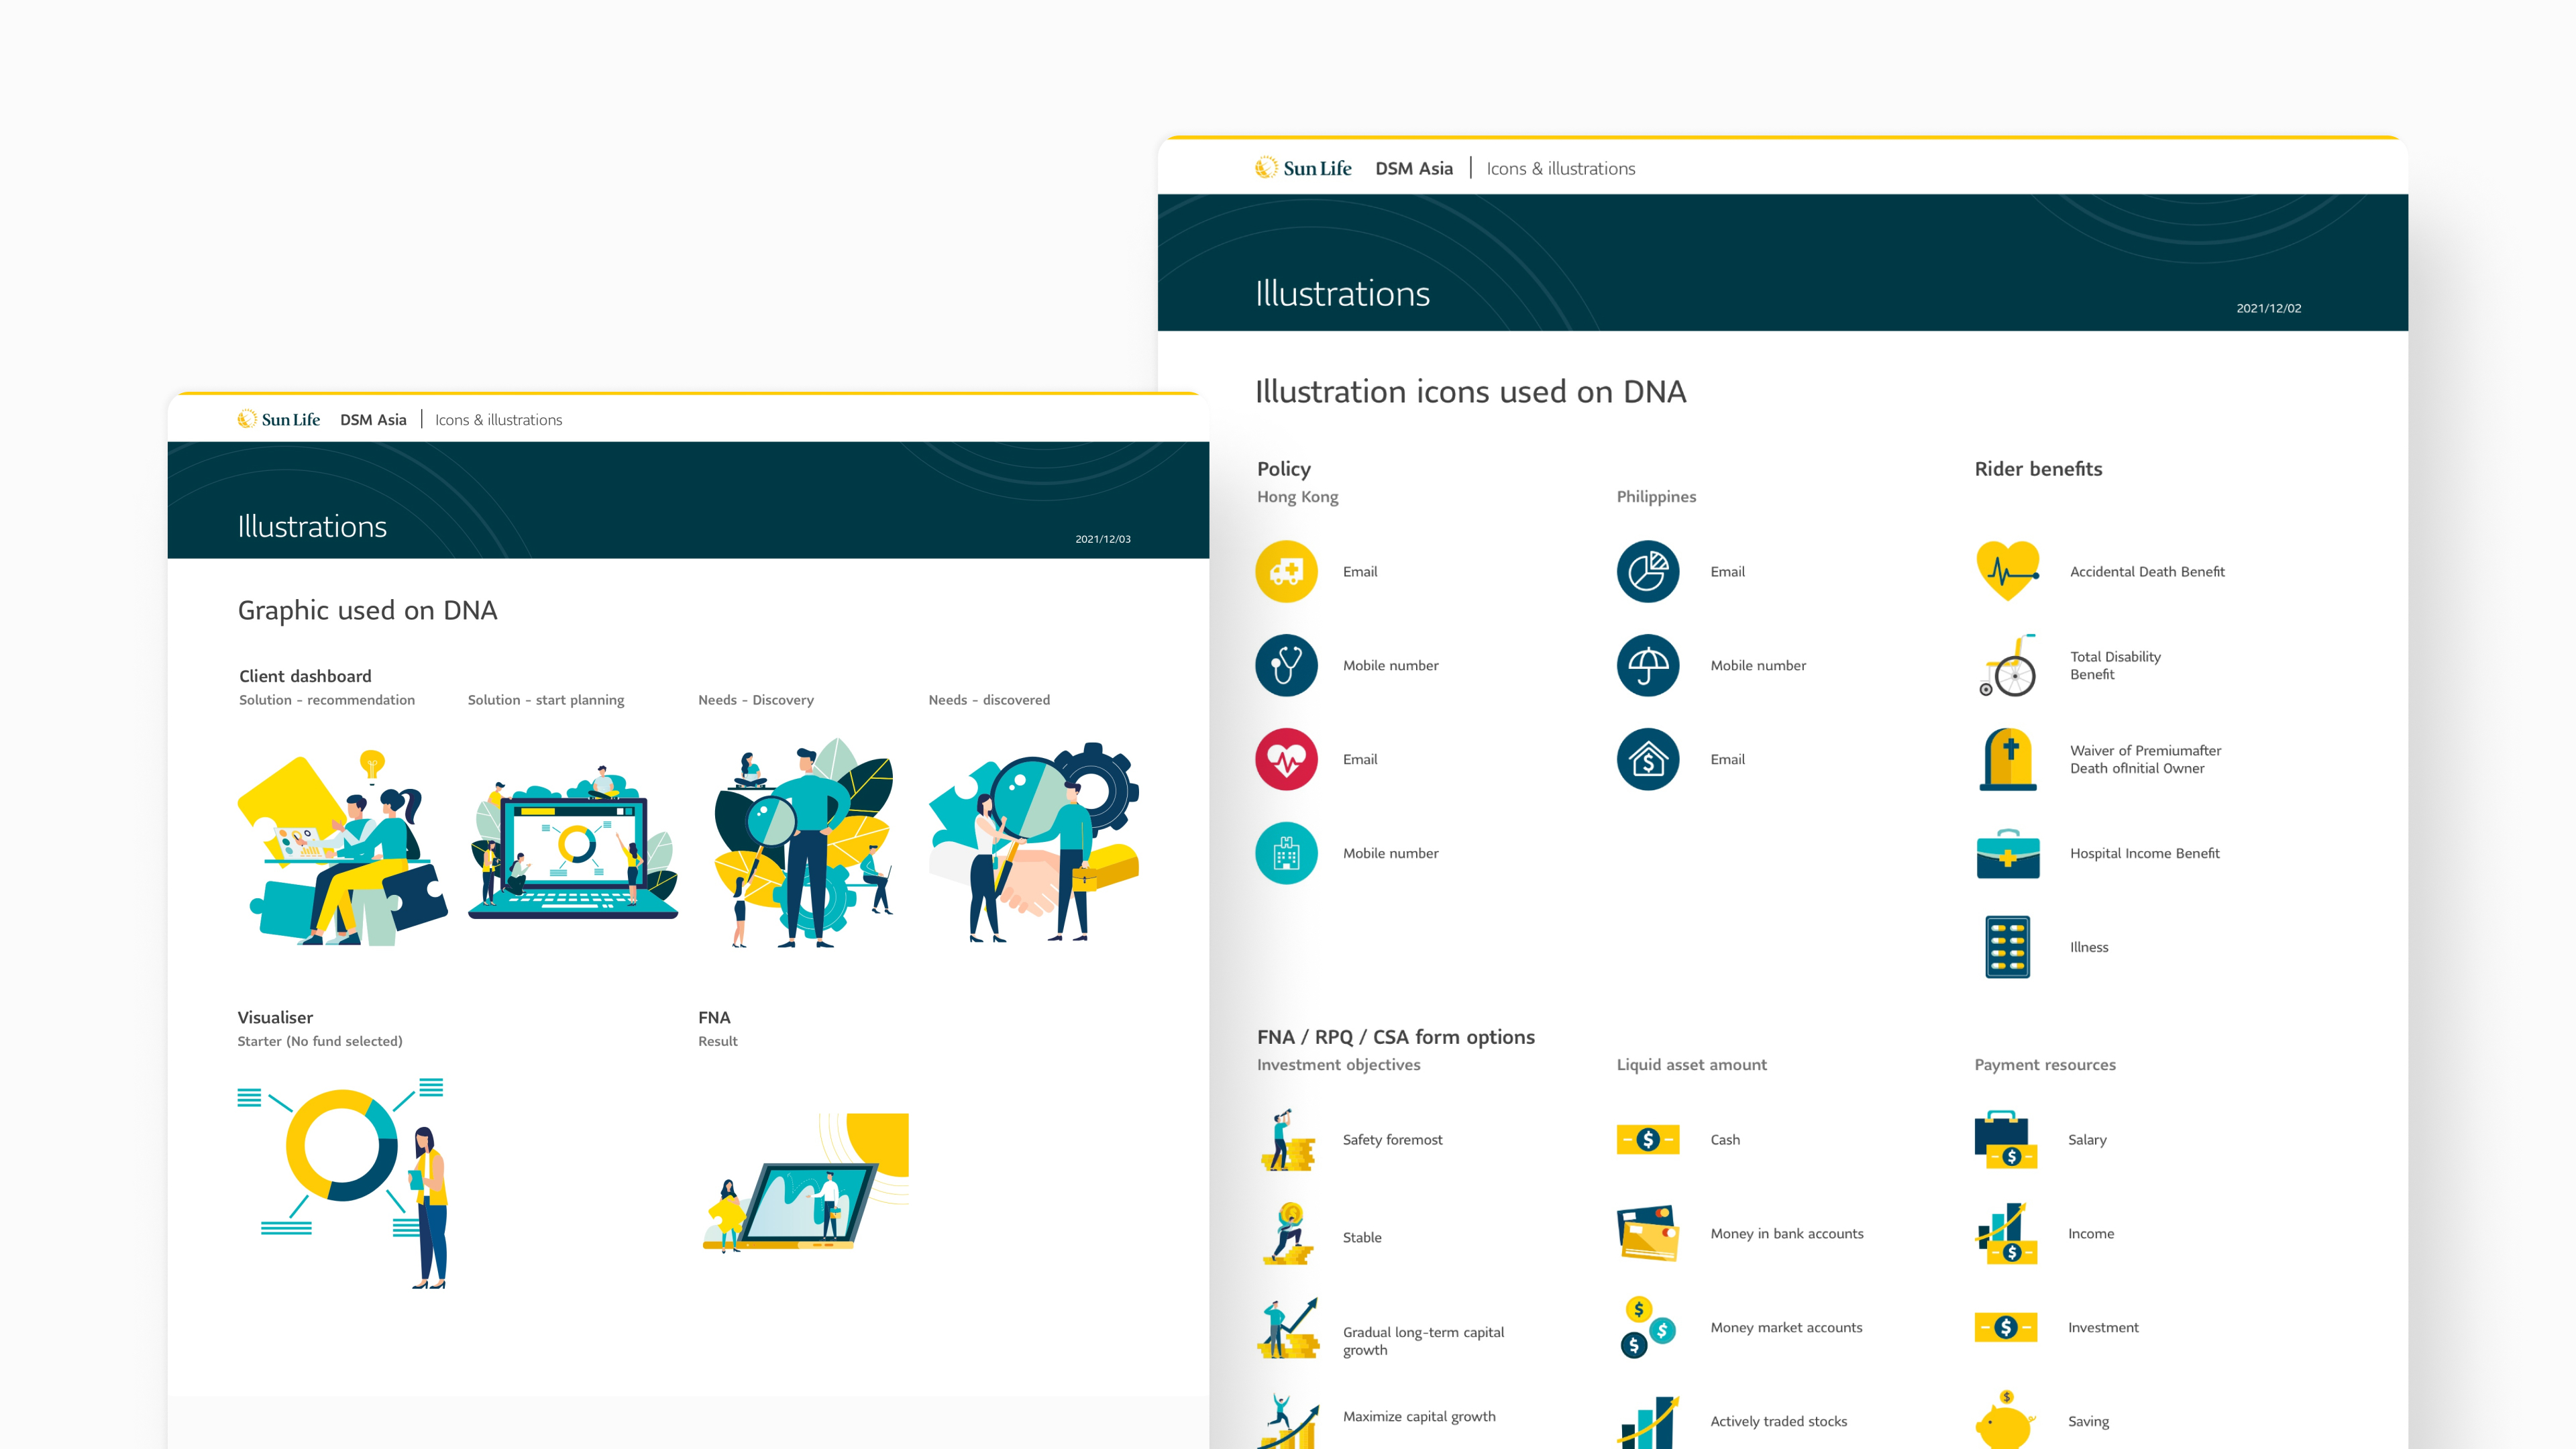Select the umbrella icon under Philippines
The width and height of the screenshot is (2576, 1449).
point(1648,665)
